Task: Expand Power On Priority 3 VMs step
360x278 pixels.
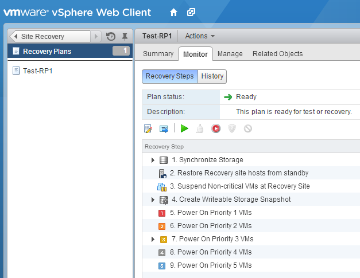Action: pyautogui.click(x=153, y=239)
